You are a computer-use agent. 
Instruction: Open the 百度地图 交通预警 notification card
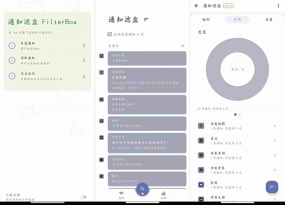(x=147, y=80)
